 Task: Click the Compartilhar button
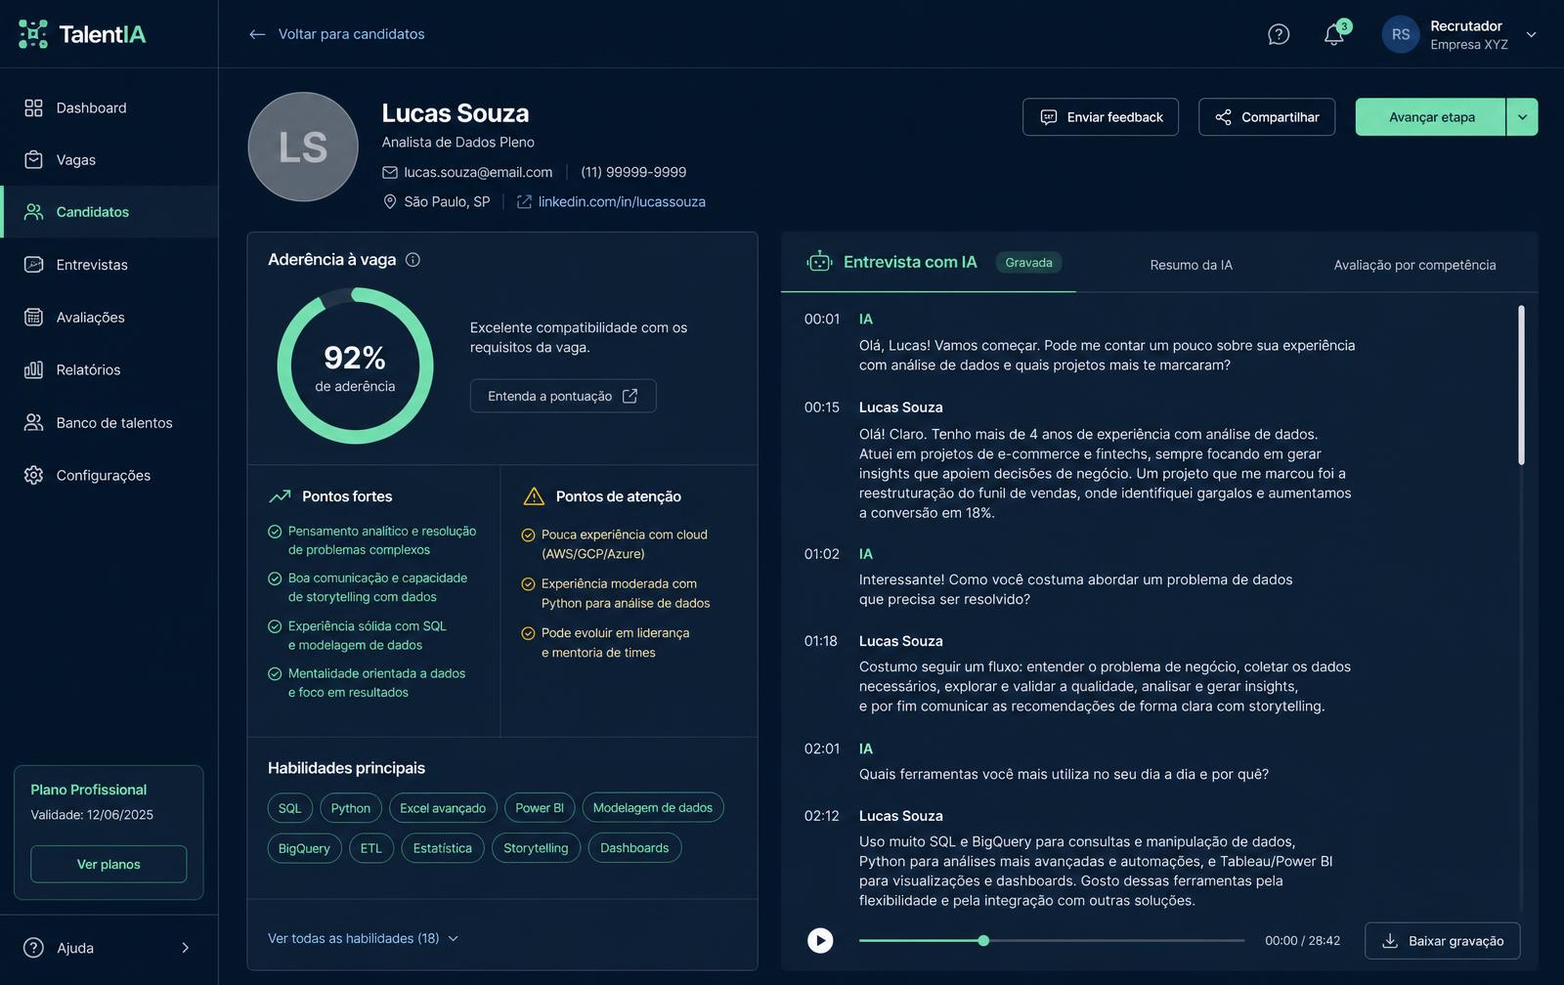pyautogui.click(x=1267, y=117)
